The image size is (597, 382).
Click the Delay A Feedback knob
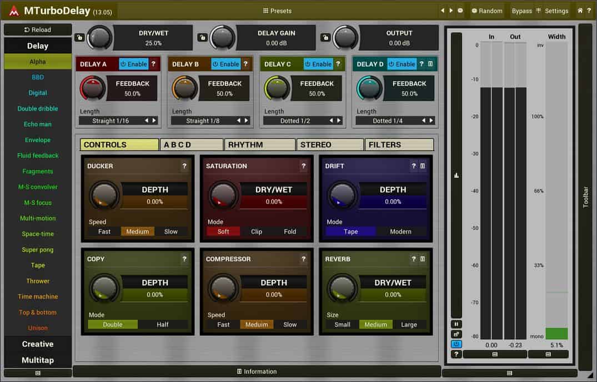point(93,88)
